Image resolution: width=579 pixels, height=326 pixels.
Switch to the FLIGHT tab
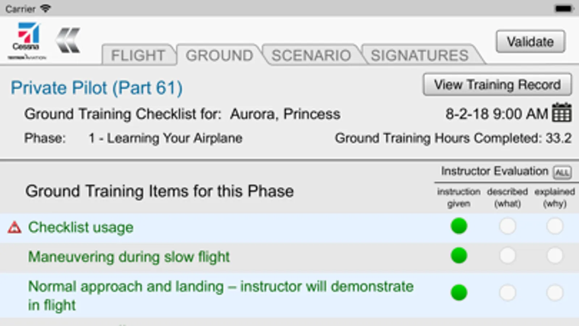138,55
